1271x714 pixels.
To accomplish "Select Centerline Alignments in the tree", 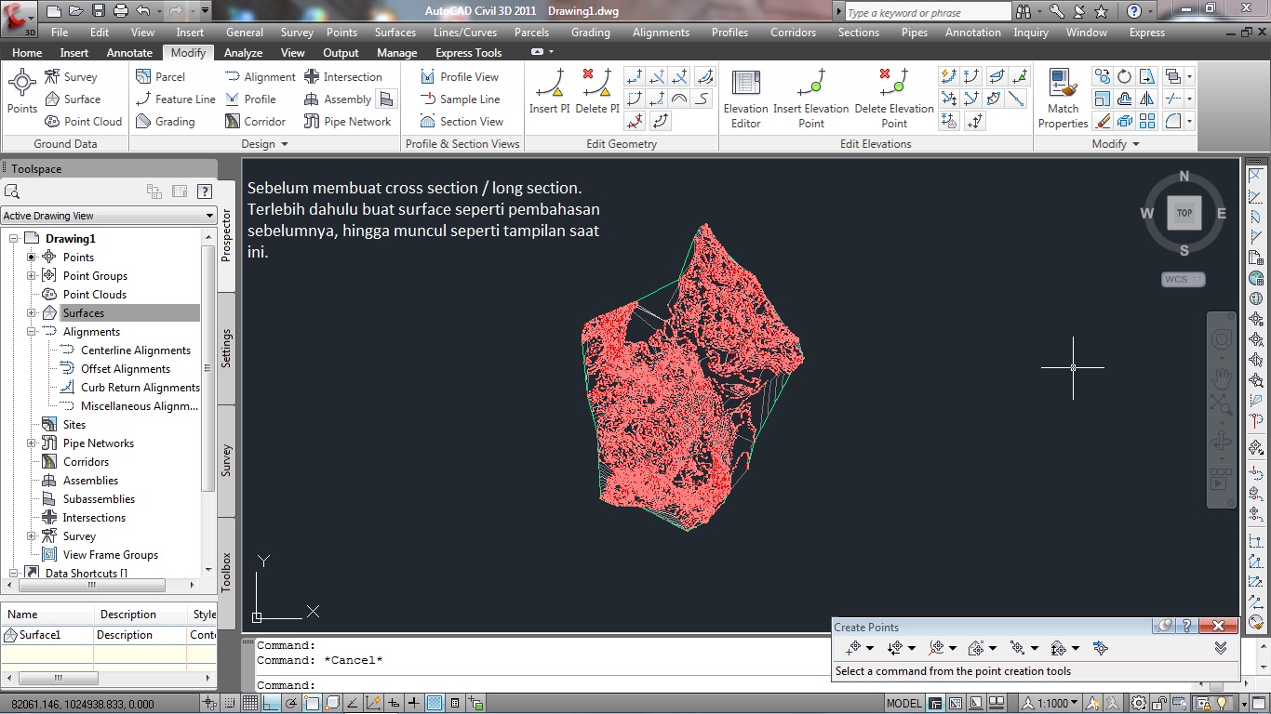I will point(136,350).
